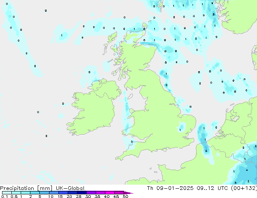Click the 1–2 mm legend color swatch
This screenshot has width=257, height=198.
pyautogui.click(x=26, y=193)
